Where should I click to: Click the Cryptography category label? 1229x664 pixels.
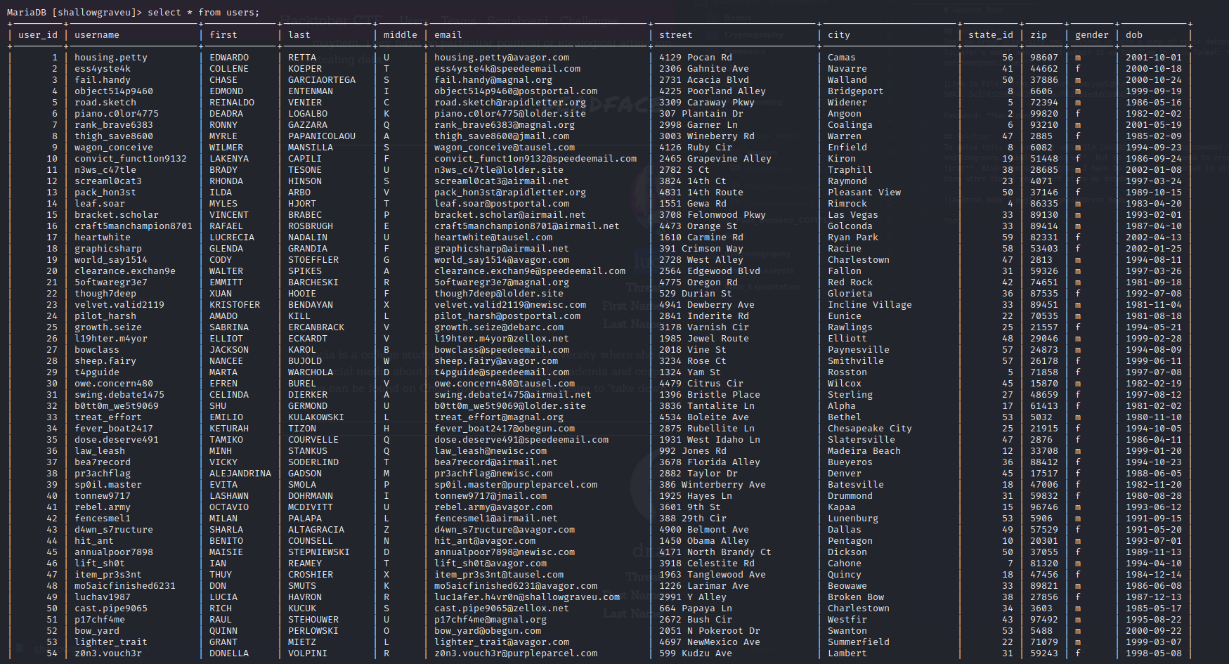[x=755, y=35]
